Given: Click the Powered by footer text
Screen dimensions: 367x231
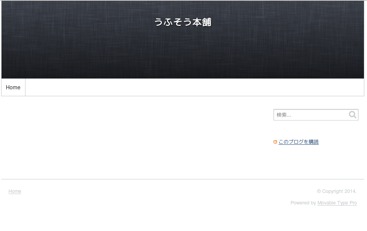Looking at the screenshot, I should [x=303, y=203].
